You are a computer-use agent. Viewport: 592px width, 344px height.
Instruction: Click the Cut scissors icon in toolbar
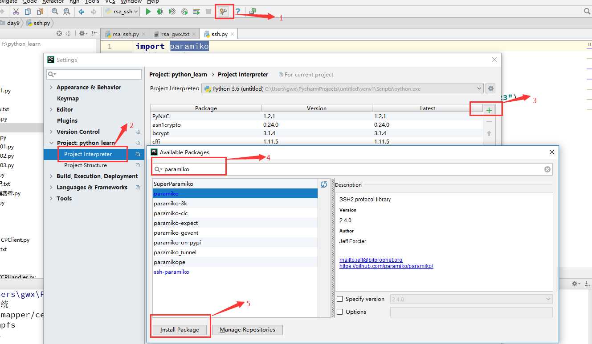click(x=16, y=12)
